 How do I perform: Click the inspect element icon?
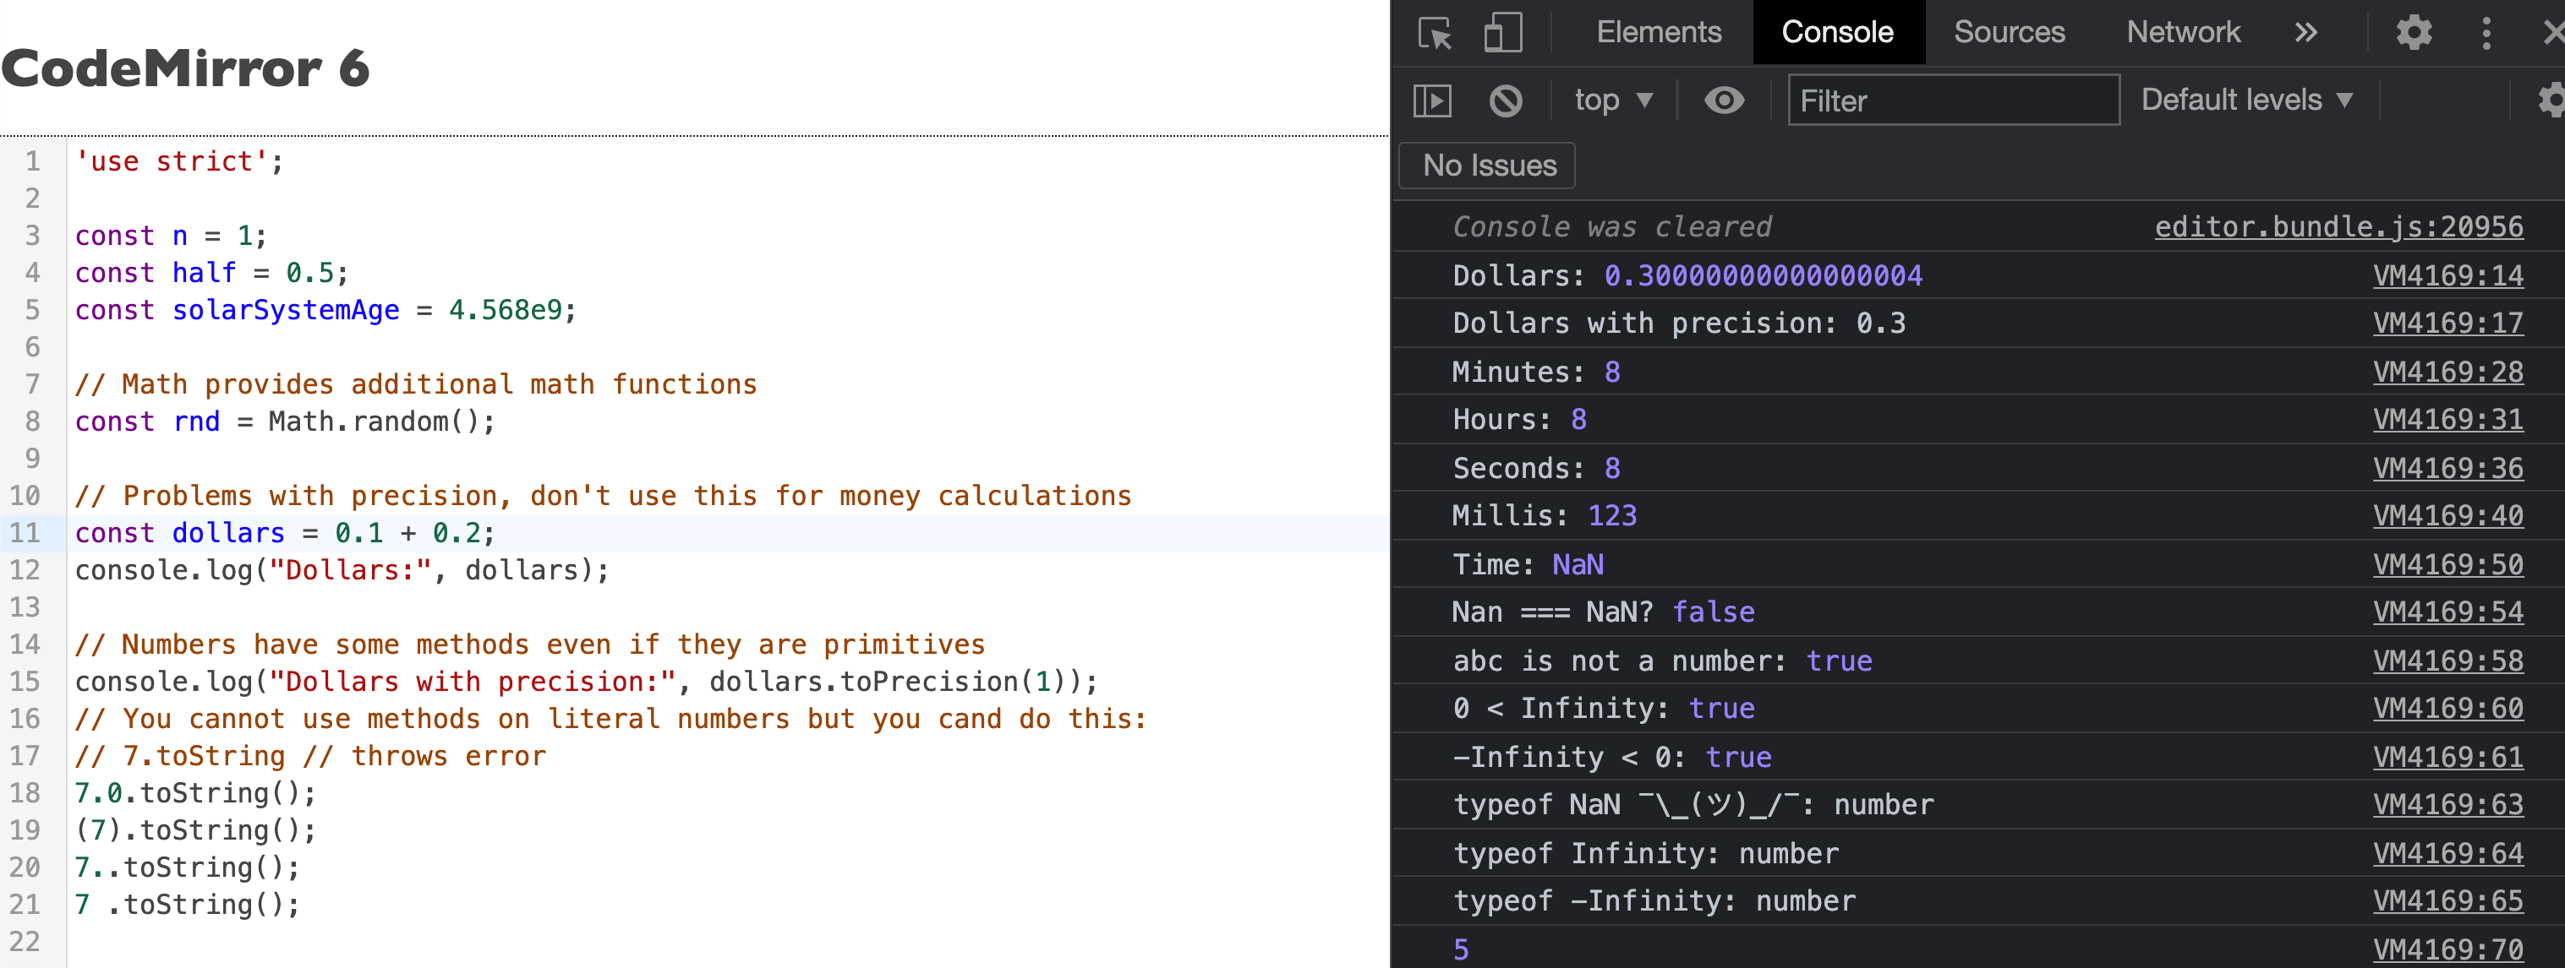tap(1436, 33)
